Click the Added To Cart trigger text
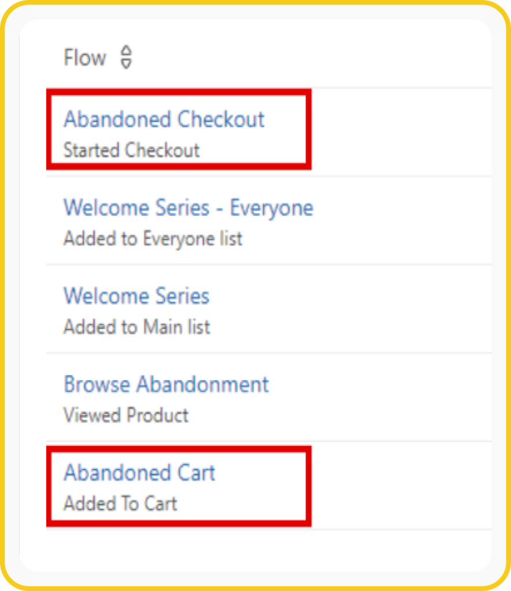 (120, 504)
